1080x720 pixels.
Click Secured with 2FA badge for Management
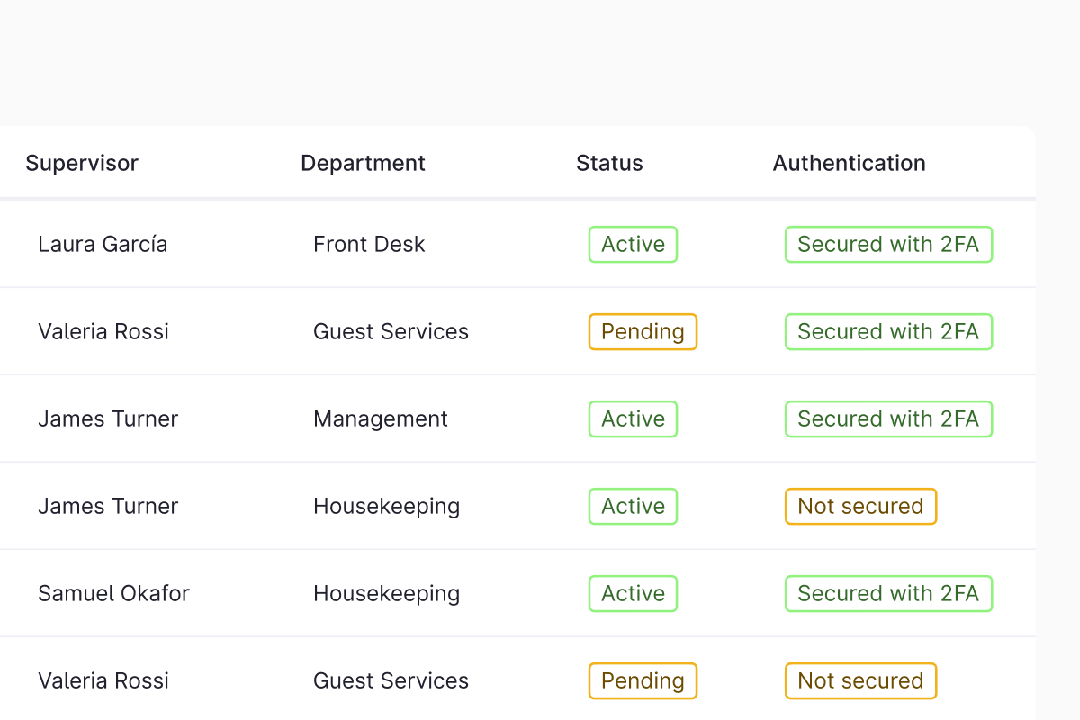(x=888, y=418)
